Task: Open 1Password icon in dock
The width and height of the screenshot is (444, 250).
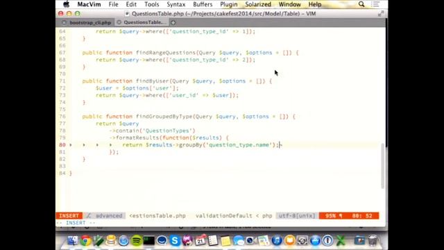Action: point(328,241)
